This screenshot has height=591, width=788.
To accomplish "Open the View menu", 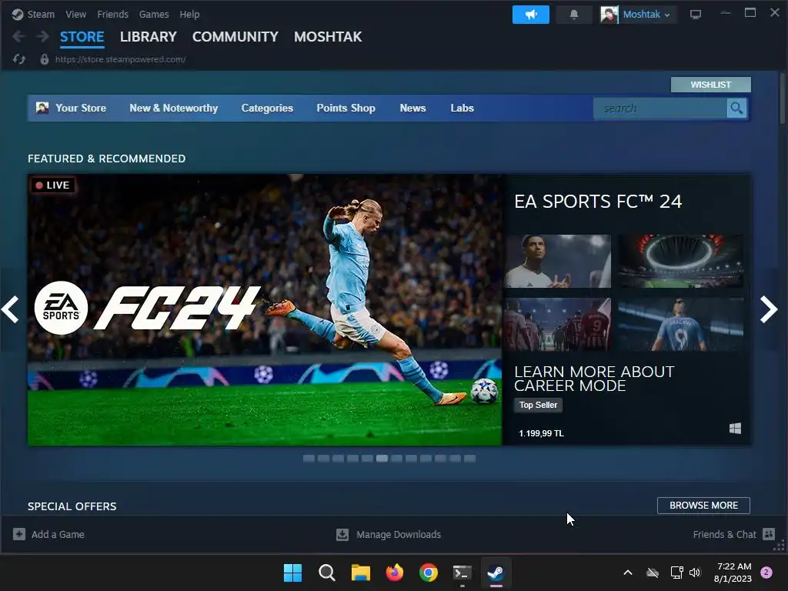I will 75,14.
